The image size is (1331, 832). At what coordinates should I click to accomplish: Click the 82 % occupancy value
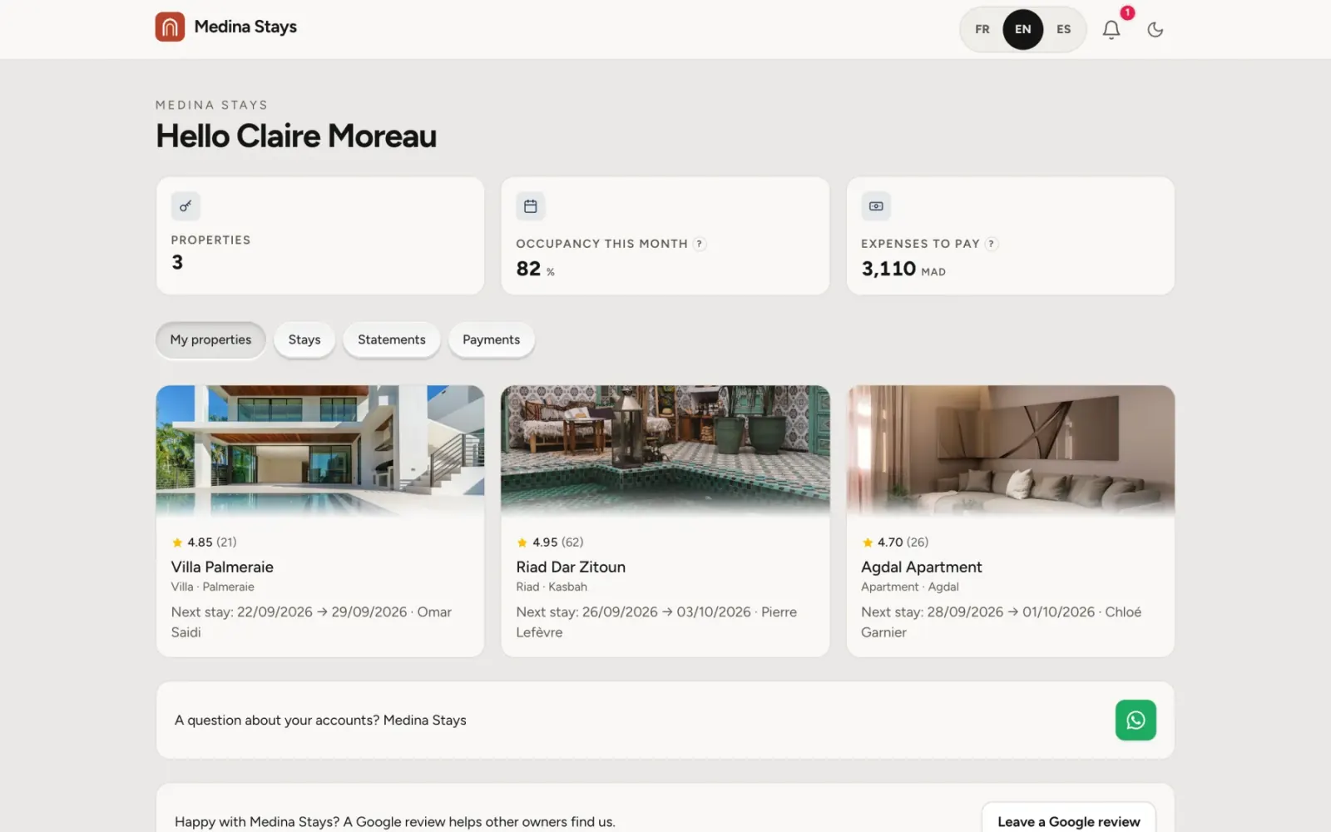[535, 269]
